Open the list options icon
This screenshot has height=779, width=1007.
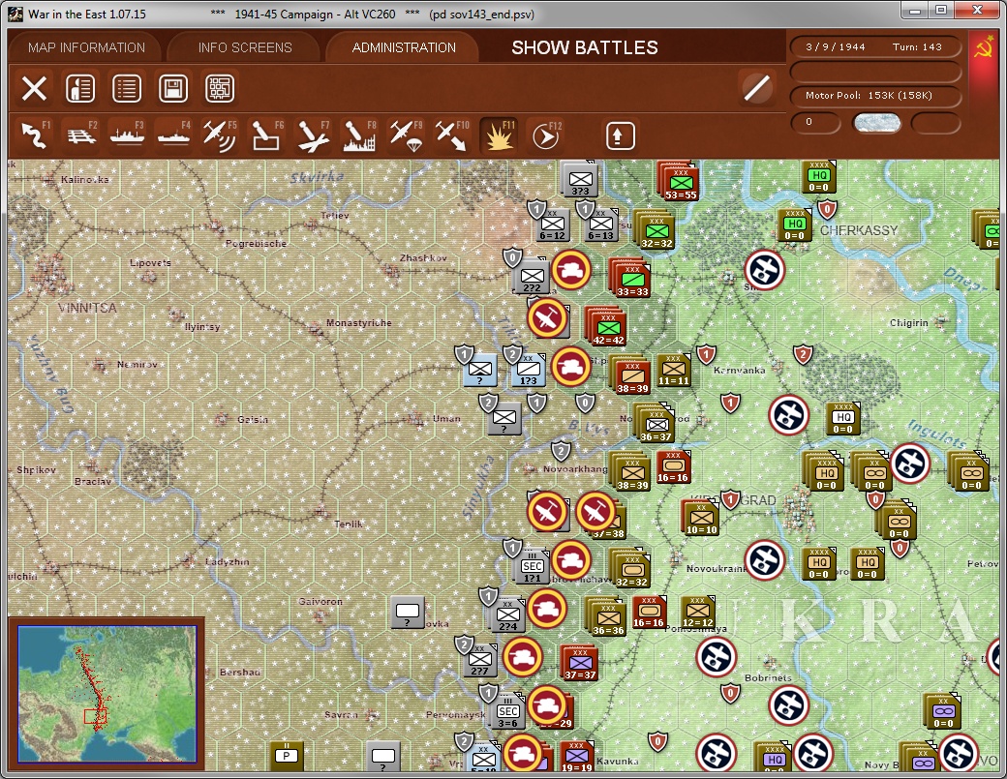(127, 88)
